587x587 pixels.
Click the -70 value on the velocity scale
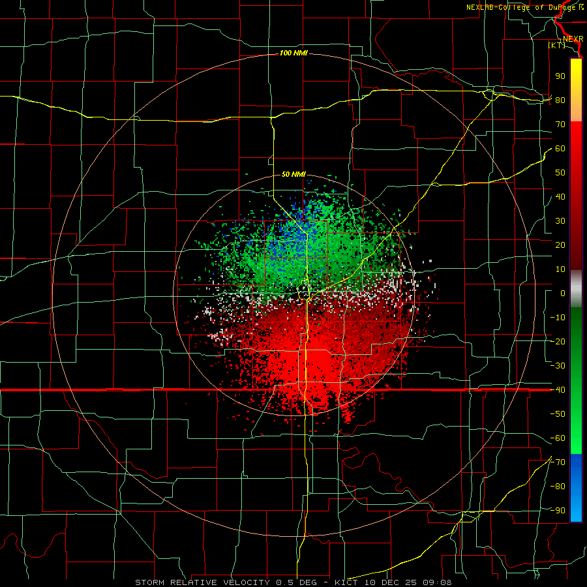(x=558, y=462)
